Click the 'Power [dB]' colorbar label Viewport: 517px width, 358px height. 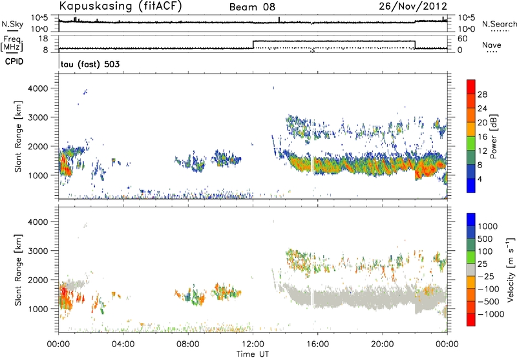pos(493,136)
